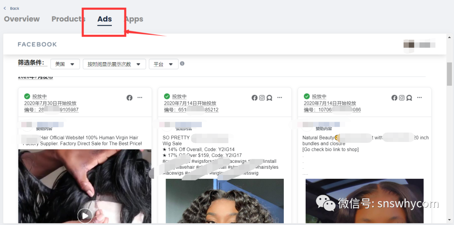Click the straight hair image in third ad
Screen dimensions: 454x225
pyautogui.click(x=364, y=201)
